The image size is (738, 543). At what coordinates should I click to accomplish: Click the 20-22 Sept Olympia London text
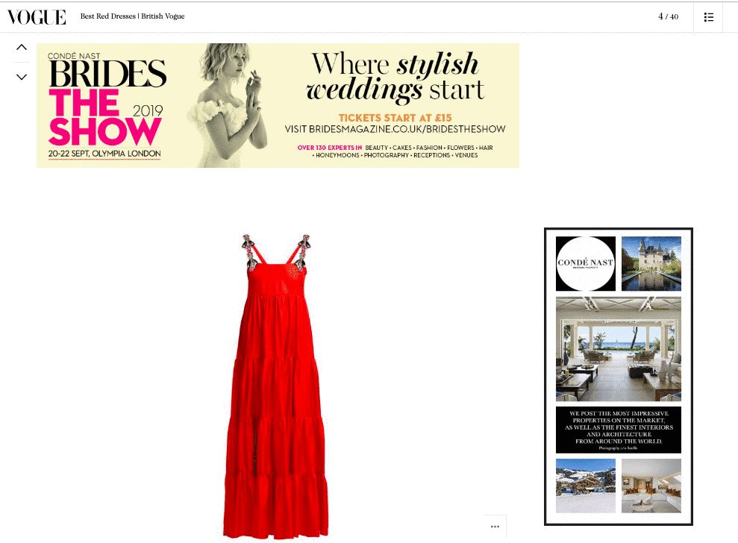104,154
